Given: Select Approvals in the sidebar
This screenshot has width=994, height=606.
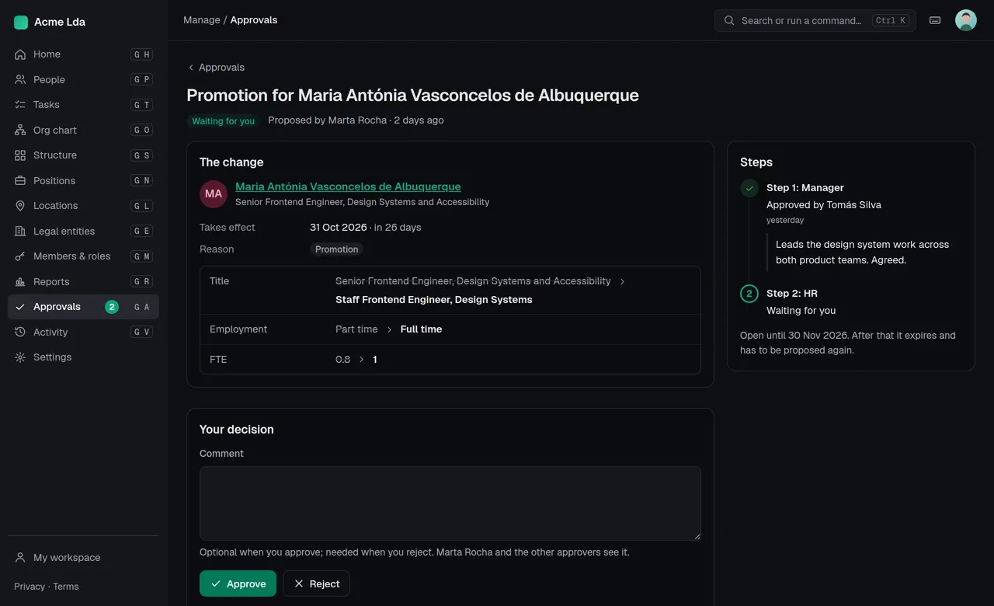Looking at the screenshot, I should tap(83, 307).
